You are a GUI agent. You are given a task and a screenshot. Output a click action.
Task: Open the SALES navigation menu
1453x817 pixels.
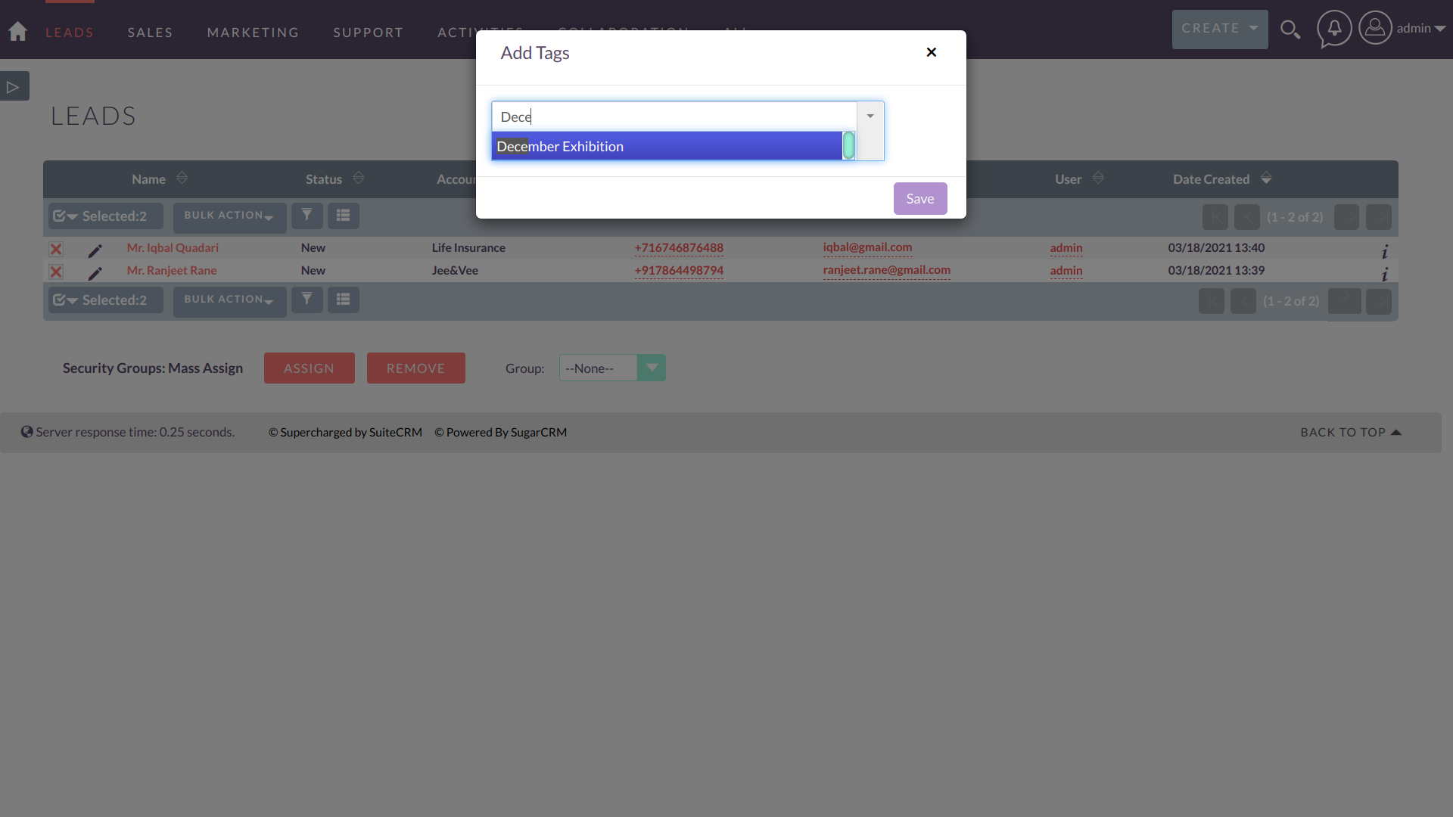coord(150,32)
